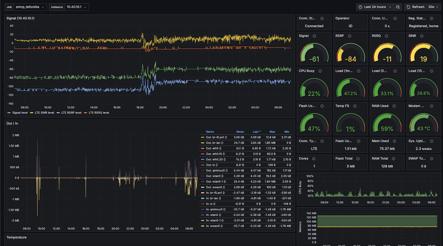Click the Load (5... panel info icon
443x246 pixels.
pos(396,71)
